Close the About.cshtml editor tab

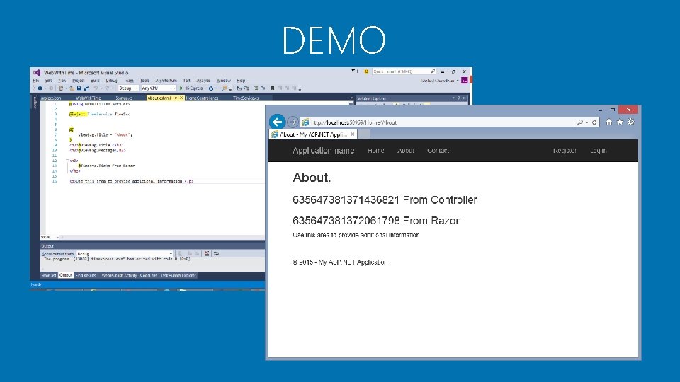coord(181,98)
